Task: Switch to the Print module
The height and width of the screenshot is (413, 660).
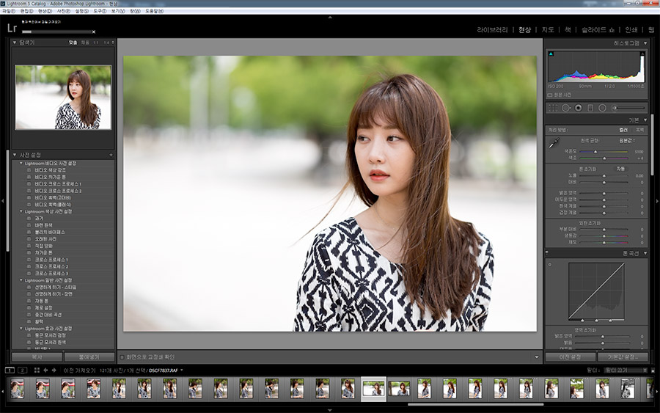Action: point(631,30)
